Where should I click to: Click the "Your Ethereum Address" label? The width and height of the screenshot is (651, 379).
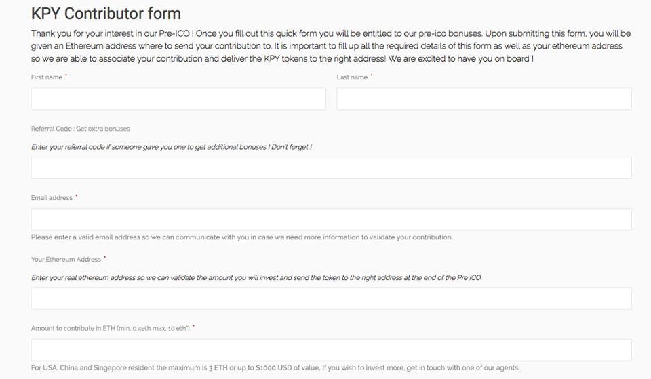point(66,260)
